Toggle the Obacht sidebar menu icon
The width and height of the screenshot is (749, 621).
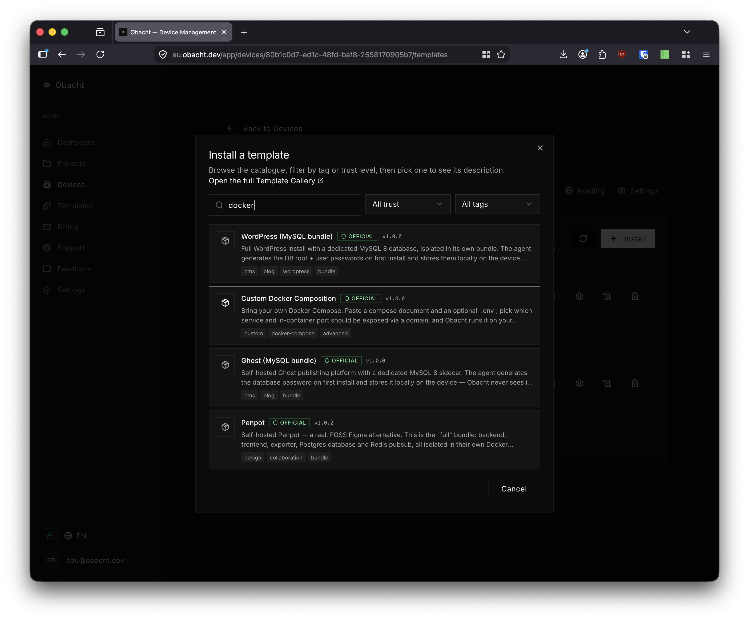click(47, 85)
